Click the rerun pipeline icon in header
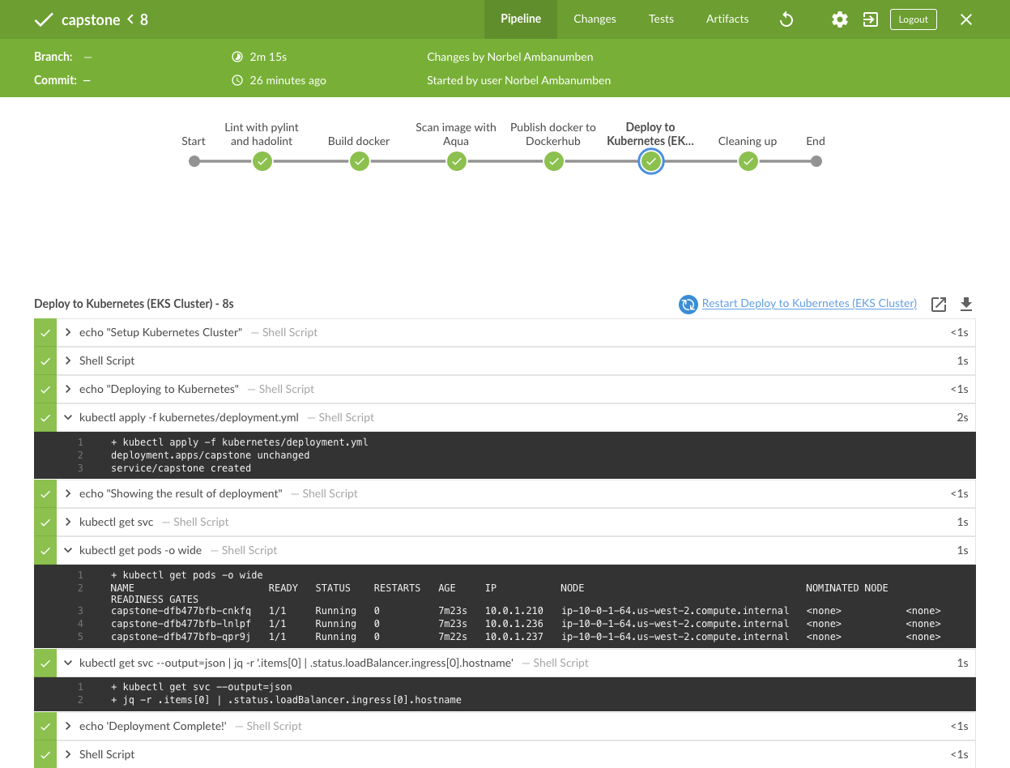The width and height of the screenshot is (1010, 768). tap(786, 19)
